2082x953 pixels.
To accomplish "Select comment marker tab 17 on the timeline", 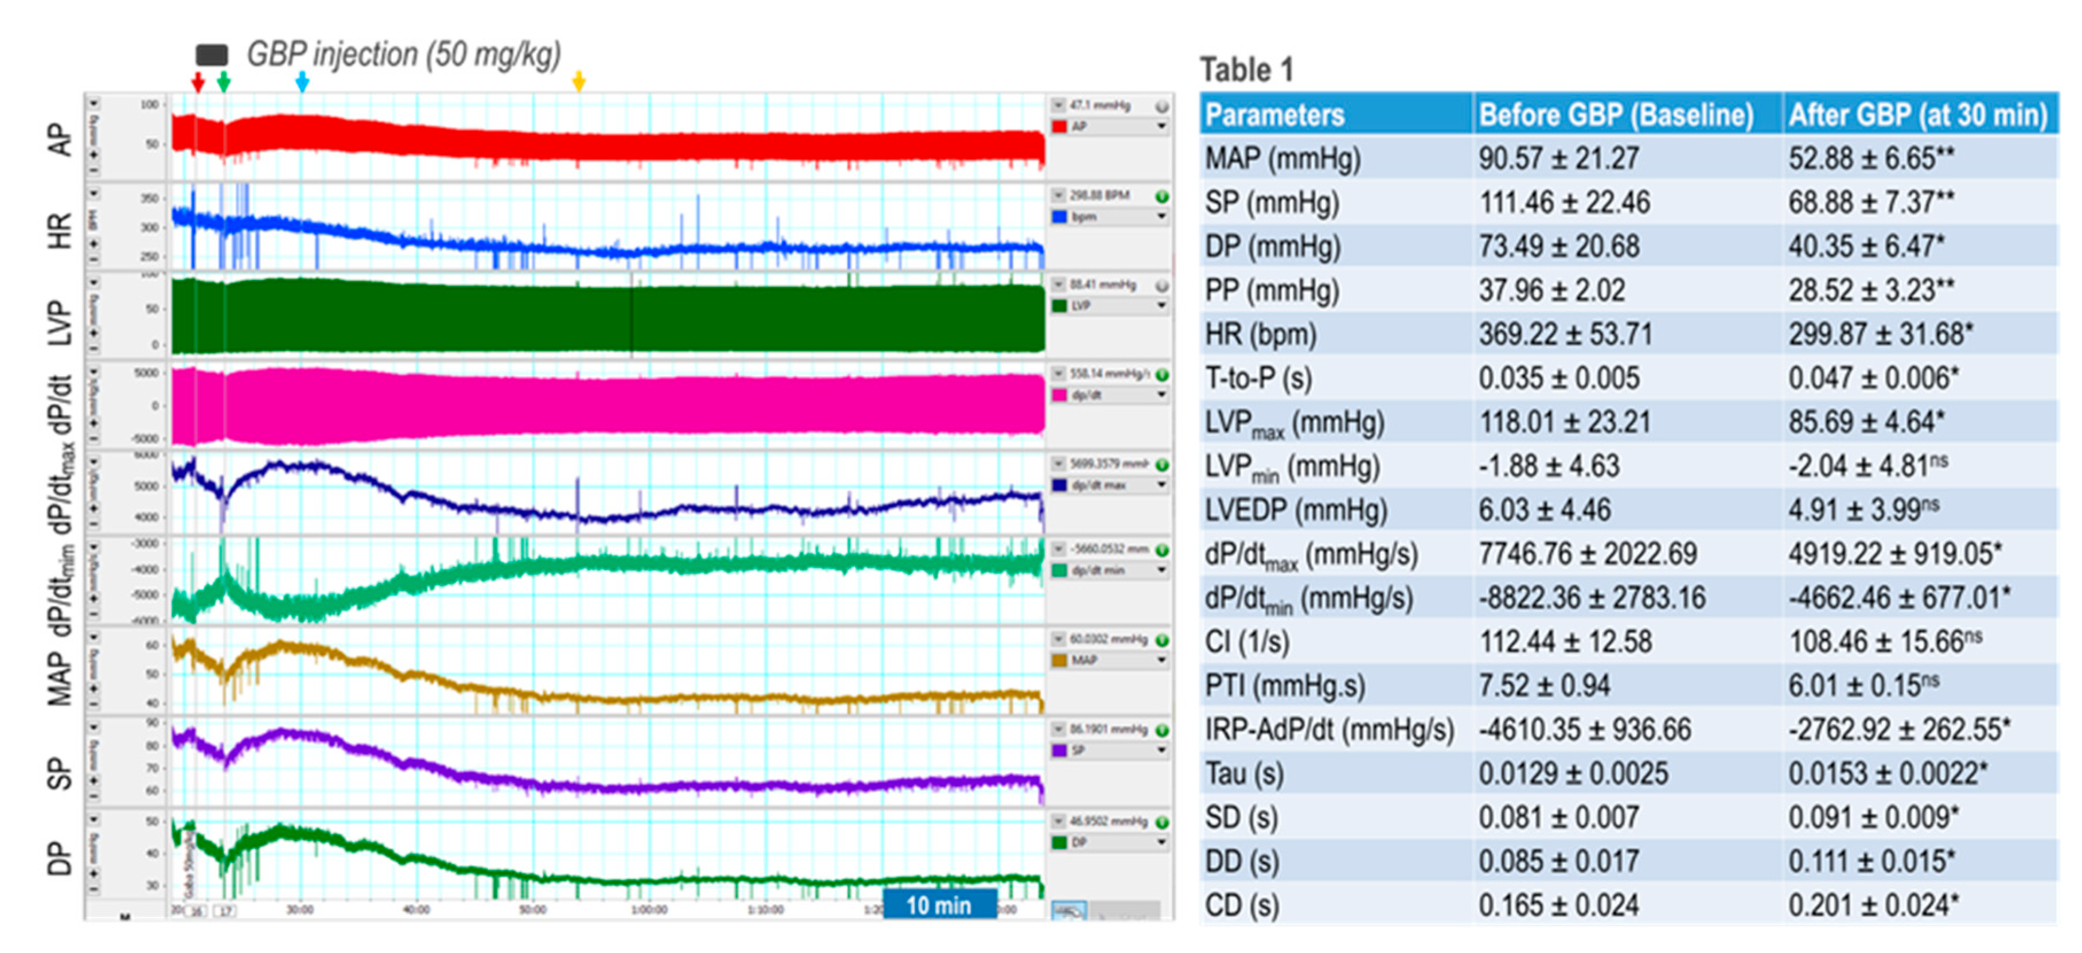I will point(225,912).
